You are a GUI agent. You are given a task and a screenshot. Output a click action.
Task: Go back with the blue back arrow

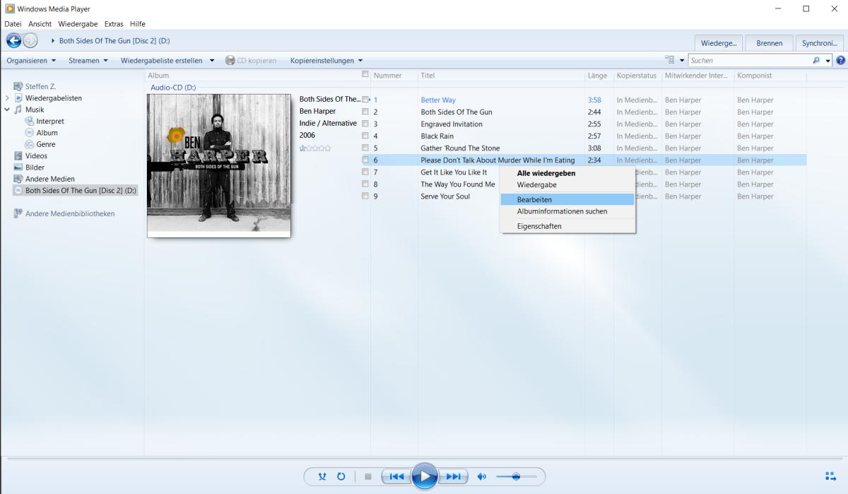13,40
